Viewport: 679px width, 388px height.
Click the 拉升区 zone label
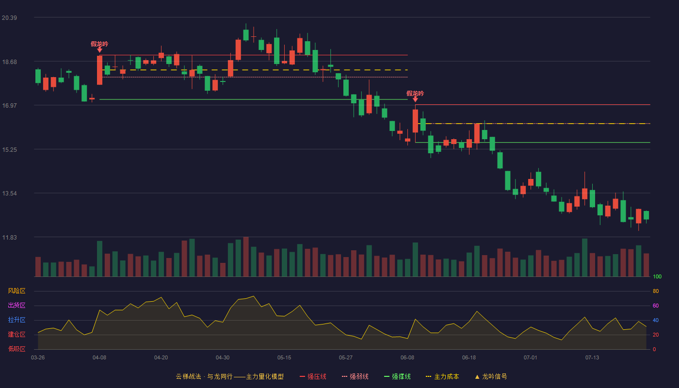pos(16,320)
